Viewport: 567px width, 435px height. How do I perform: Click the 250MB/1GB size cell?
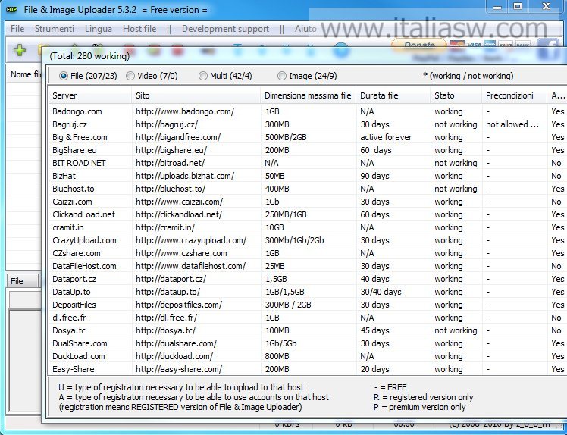(286, 214)
